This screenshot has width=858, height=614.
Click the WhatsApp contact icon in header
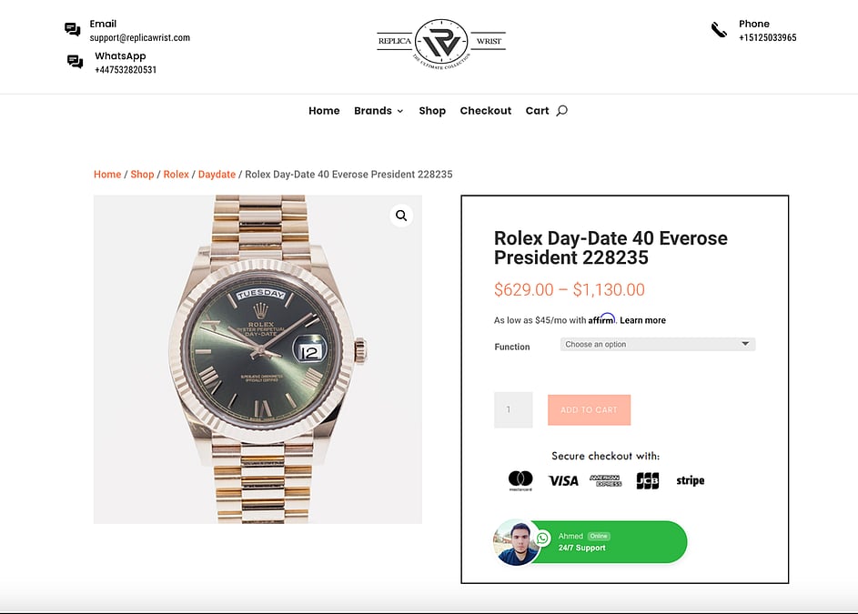tap(74, 62)
